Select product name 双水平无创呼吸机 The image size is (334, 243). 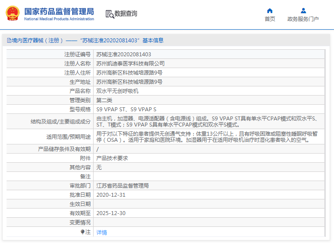[117, 91]
